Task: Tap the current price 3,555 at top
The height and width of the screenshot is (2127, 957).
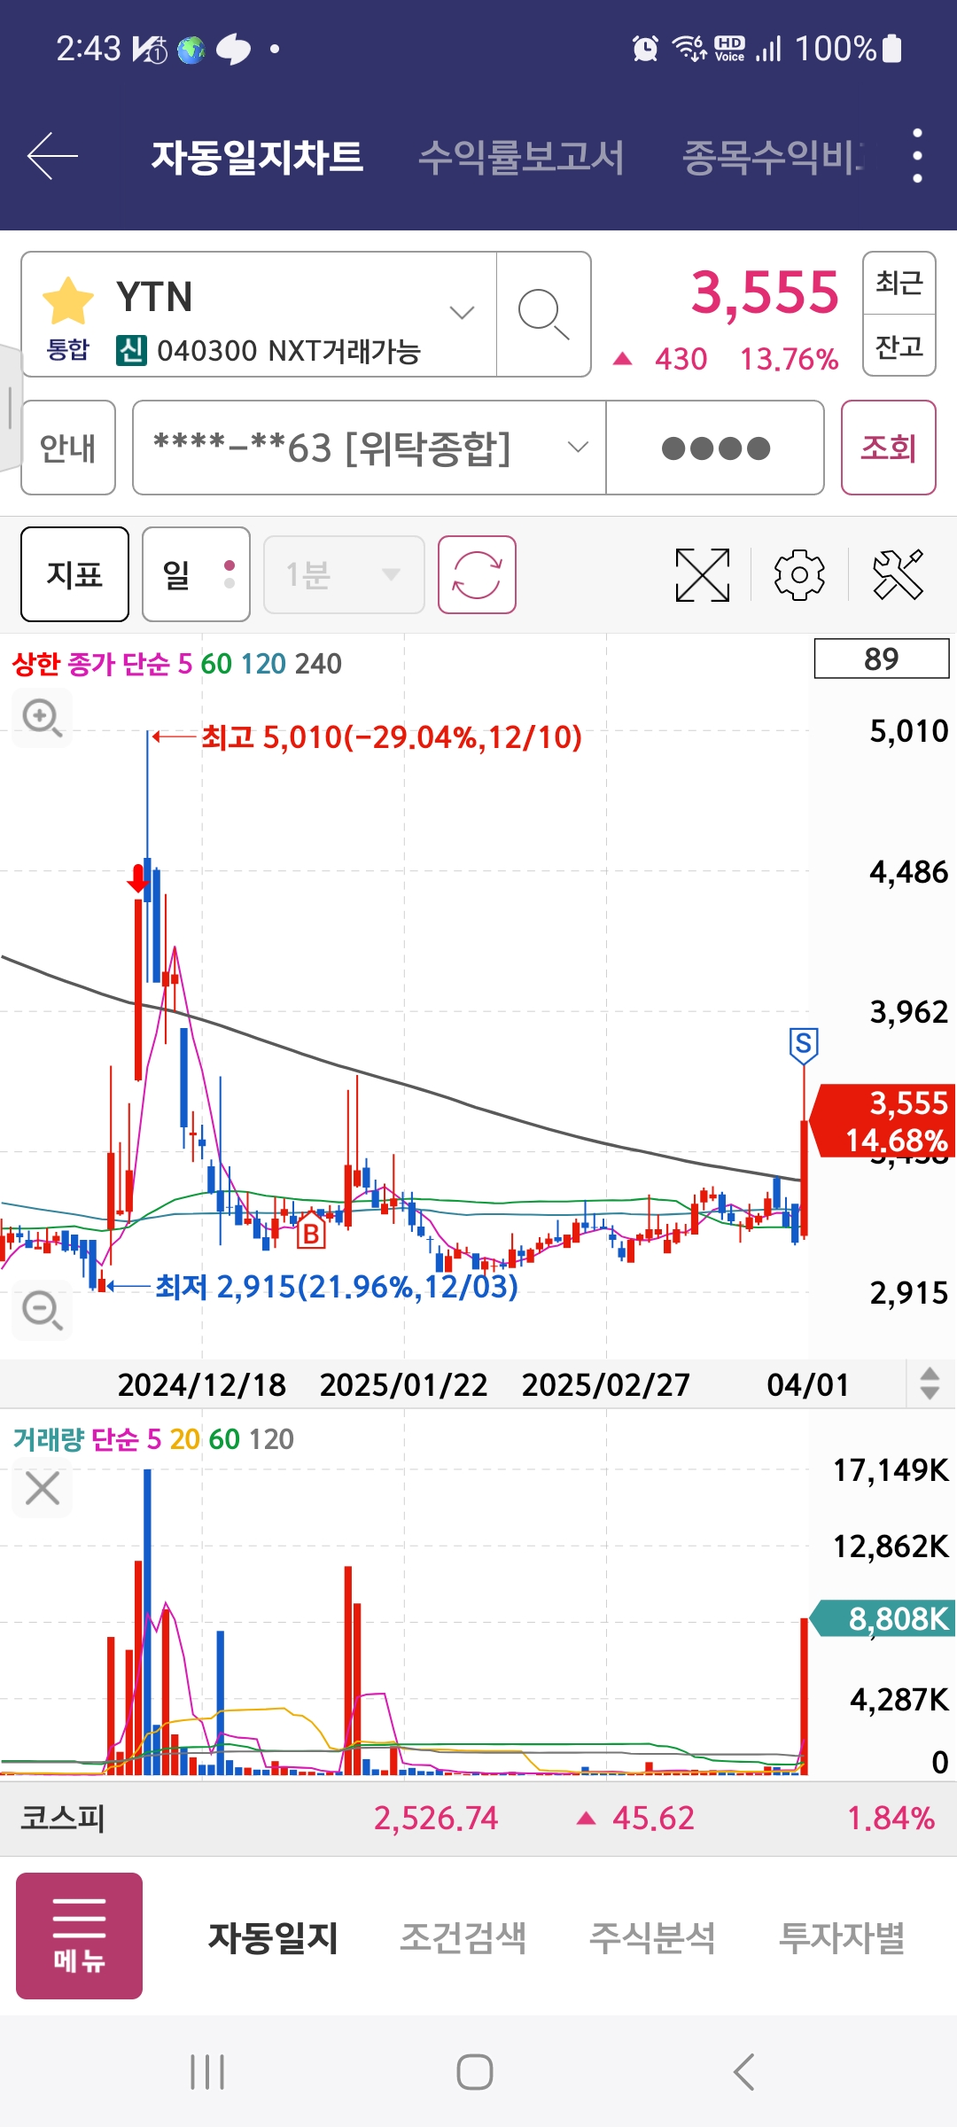Action: click(765, 292)
